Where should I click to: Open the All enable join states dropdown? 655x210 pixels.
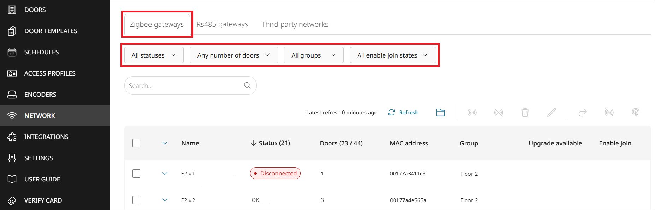(x=393, y=55)
